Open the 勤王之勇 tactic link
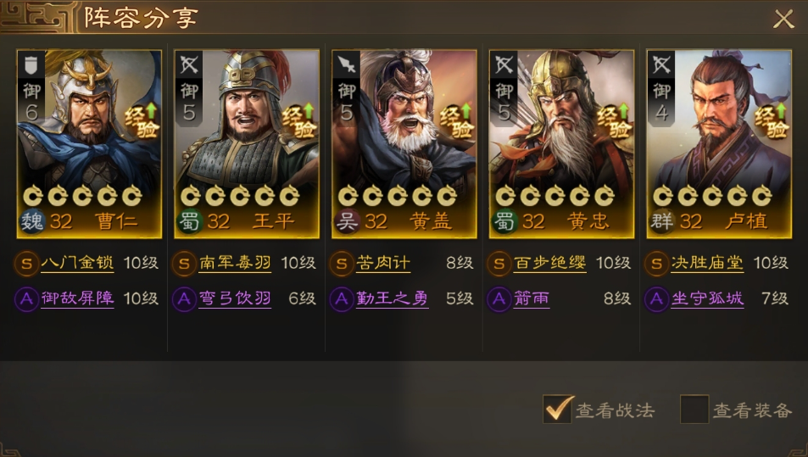This screenshot has width=808, height=457. 393,298
